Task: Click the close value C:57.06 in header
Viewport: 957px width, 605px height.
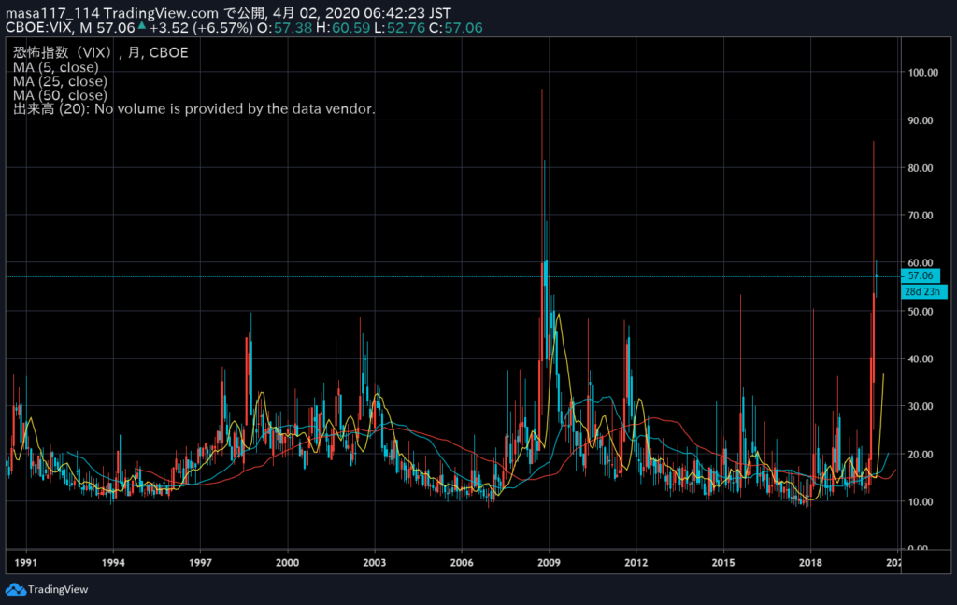Action: tap(455, 28)
